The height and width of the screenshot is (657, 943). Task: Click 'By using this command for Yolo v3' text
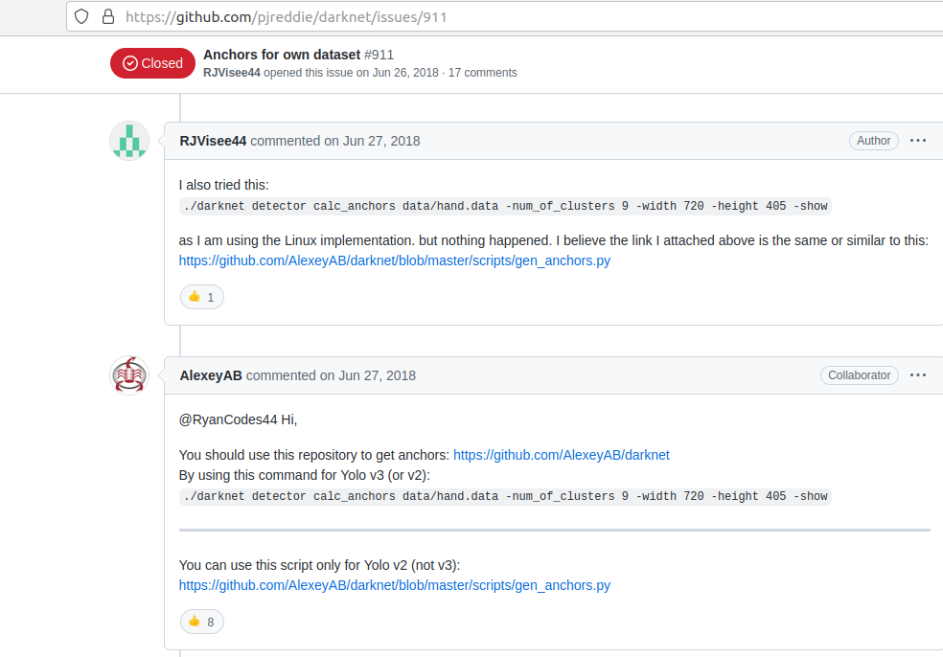(x=282, y=475)
